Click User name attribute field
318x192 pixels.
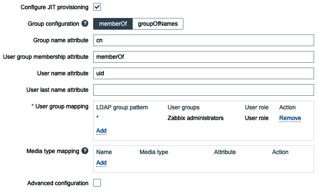[x=203, y=73]
